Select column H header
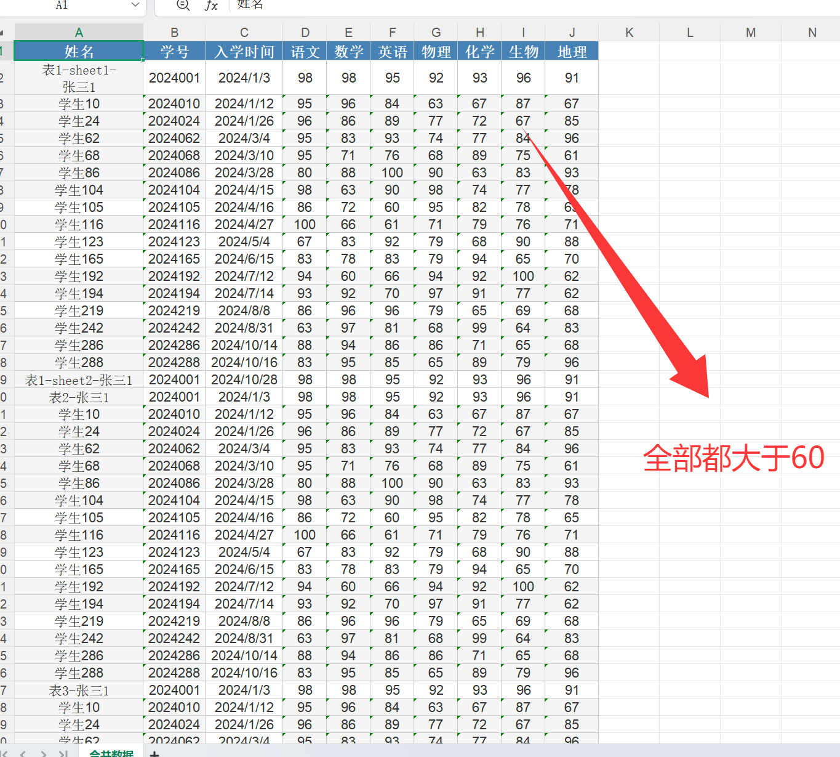 [x=480, y=33]
